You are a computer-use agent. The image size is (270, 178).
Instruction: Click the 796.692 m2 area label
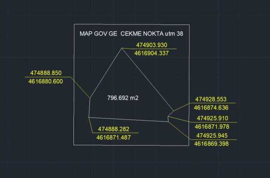(123, 98)
